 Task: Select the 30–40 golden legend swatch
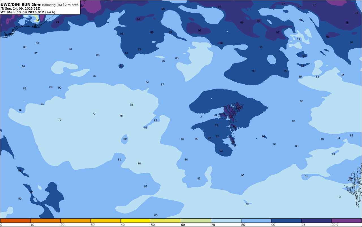click(x=105, y=220)
